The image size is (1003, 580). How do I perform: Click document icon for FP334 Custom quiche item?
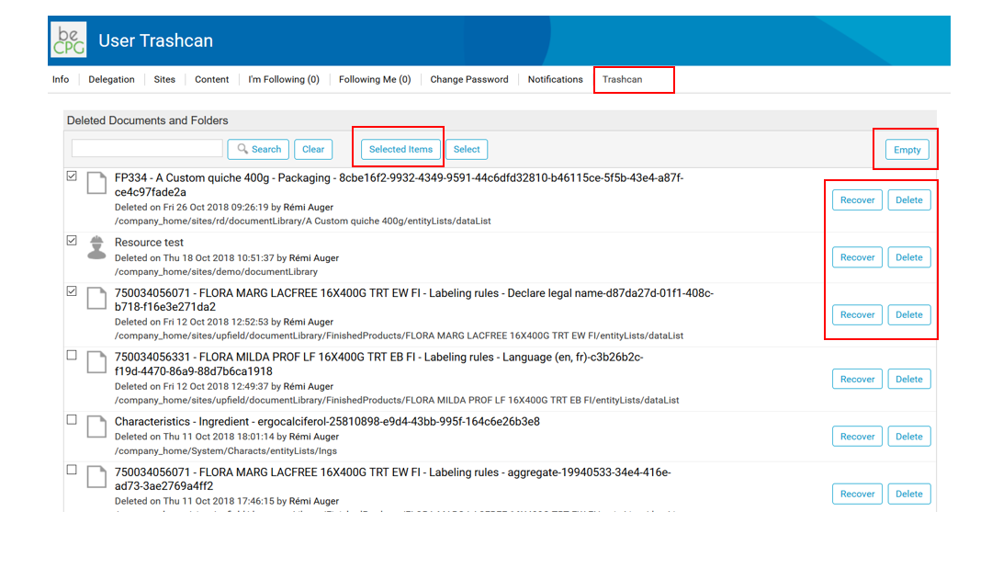[96, 182]
